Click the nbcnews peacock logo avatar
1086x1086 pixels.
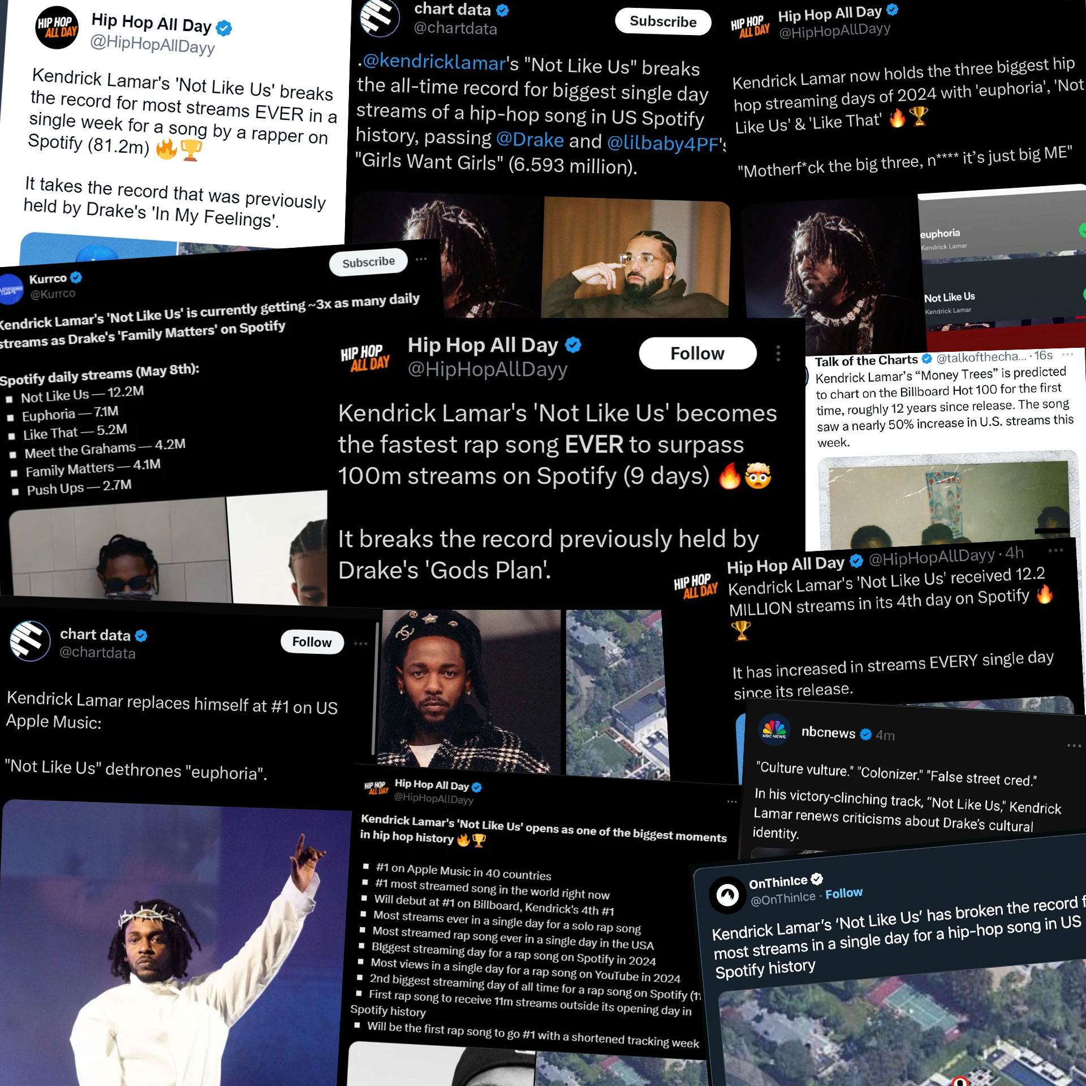[x=774, y=730]
